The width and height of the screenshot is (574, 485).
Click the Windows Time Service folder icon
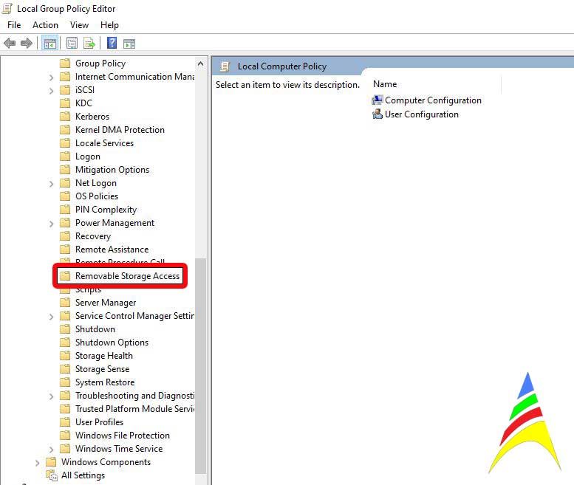click(65, 448)
